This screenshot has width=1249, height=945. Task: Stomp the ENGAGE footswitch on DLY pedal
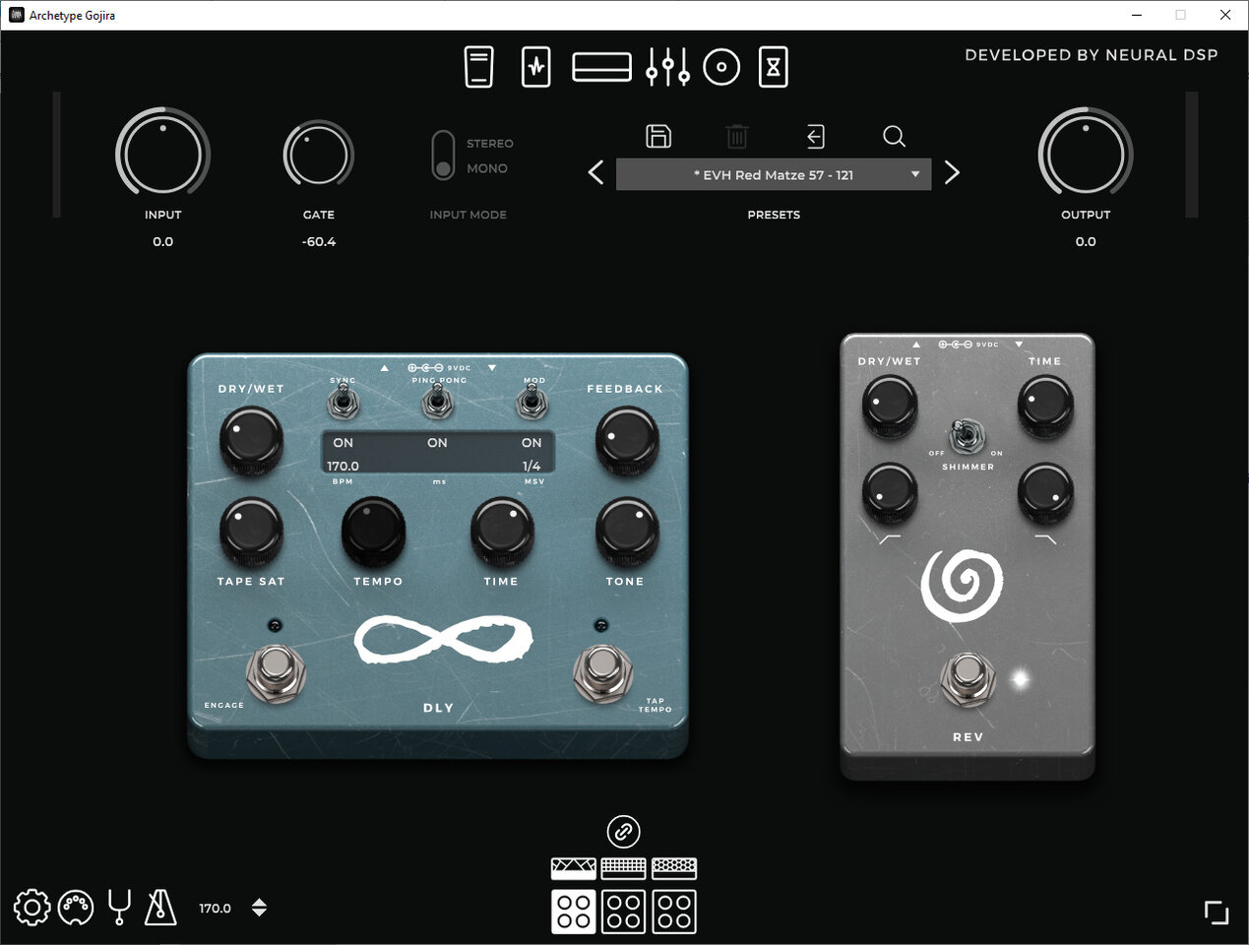tap(276, 673)
